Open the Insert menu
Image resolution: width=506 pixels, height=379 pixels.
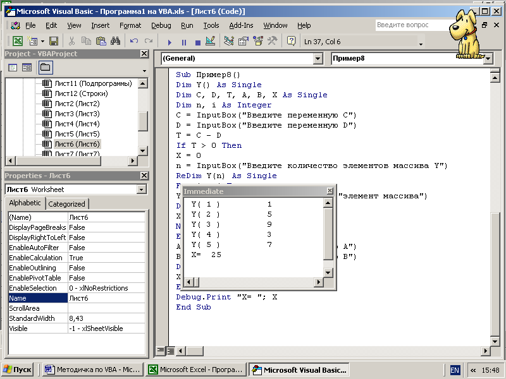pyautogui.click(x=100, y=25)
